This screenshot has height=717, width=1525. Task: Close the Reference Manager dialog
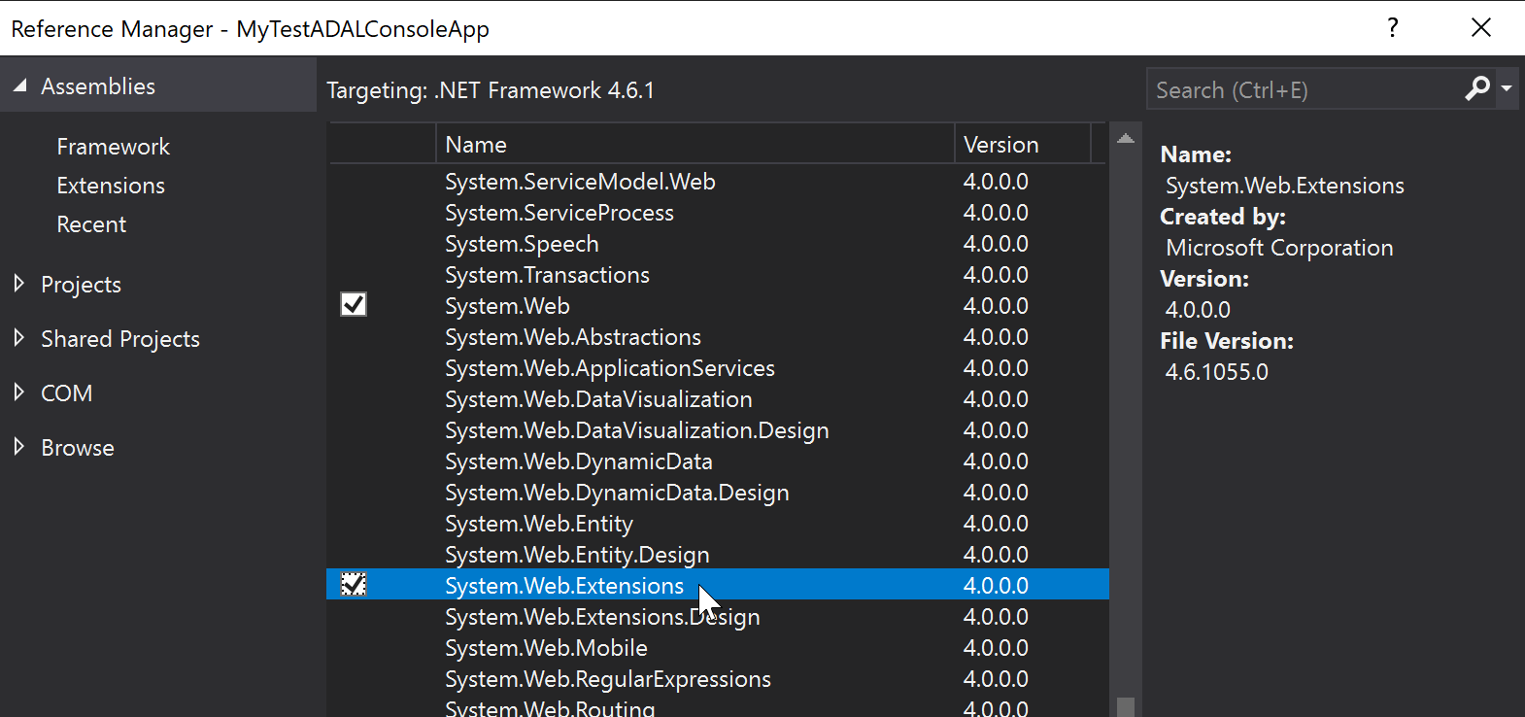tap(1481, 27)
